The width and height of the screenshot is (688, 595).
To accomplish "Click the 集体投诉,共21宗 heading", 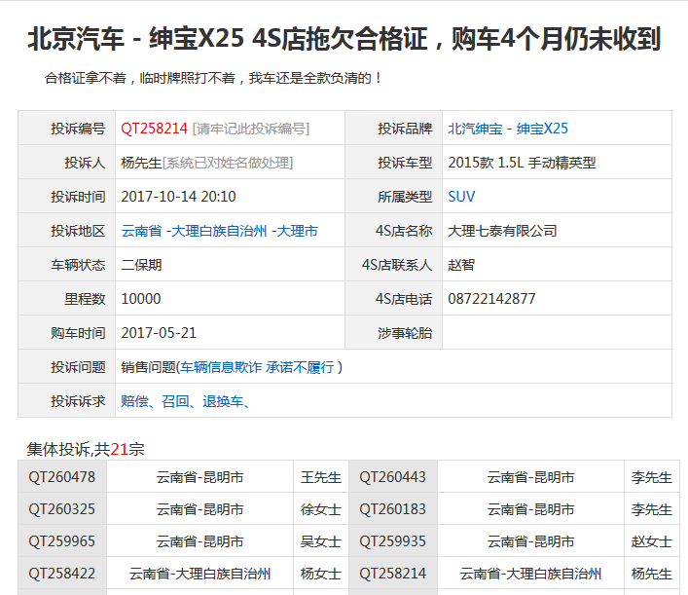I will [86, 449].
